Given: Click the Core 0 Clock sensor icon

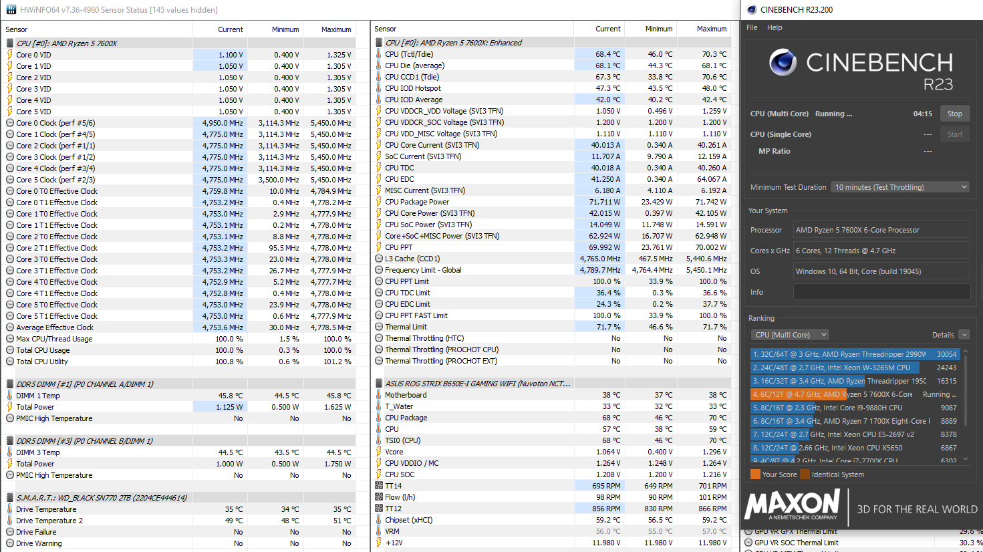Looking at the screenshot, I should click(x=10, y=123).
